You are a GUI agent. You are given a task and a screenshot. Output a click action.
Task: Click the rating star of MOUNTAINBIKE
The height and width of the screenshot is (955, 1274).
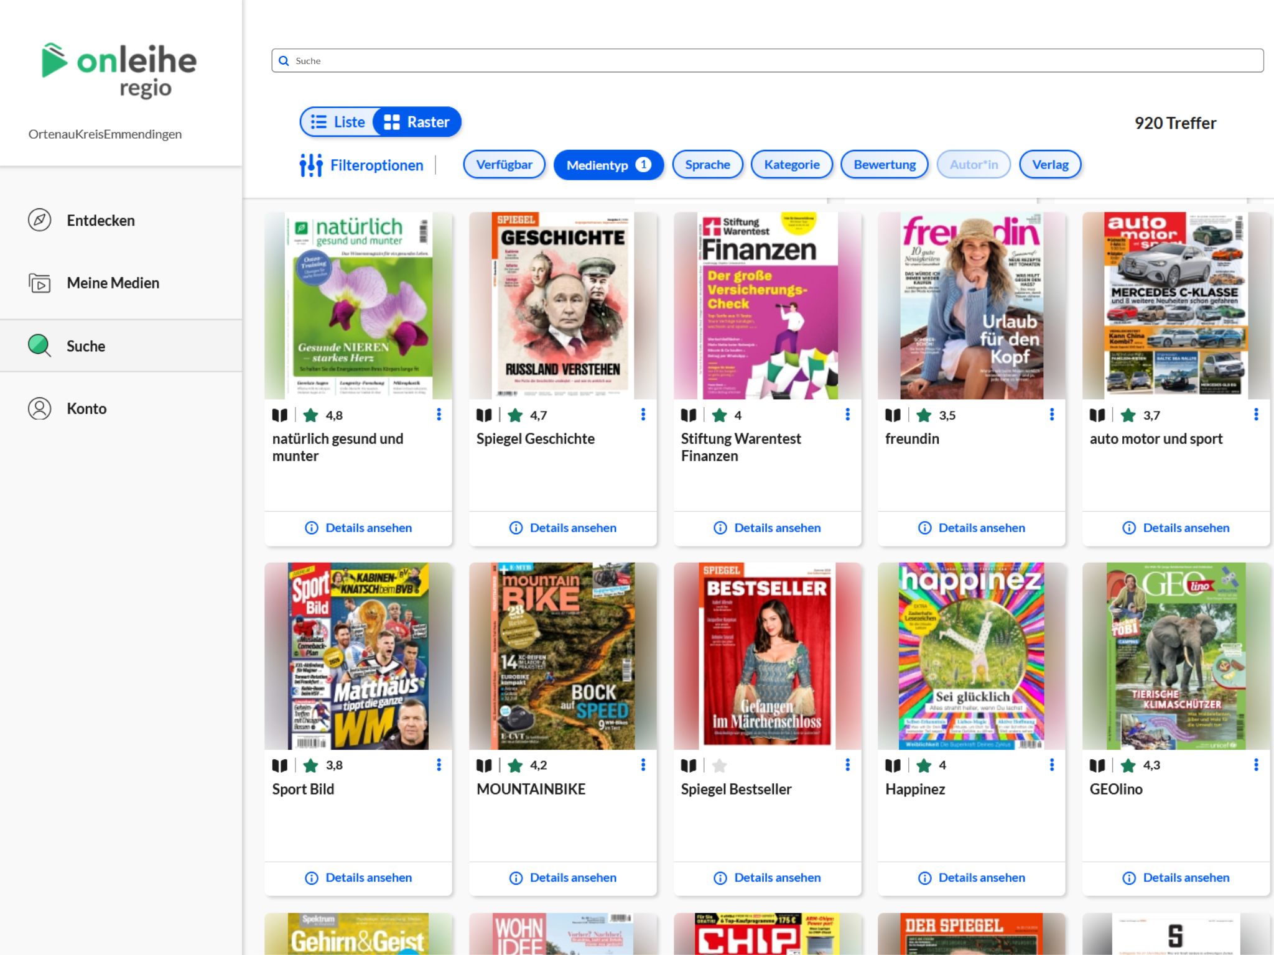[515, 765]
